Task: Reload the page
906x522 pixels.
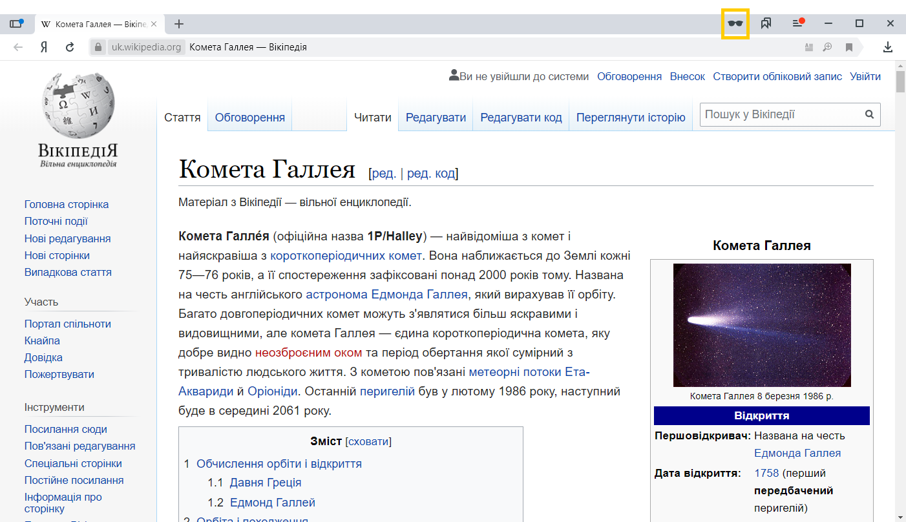Action: [70, 47]
